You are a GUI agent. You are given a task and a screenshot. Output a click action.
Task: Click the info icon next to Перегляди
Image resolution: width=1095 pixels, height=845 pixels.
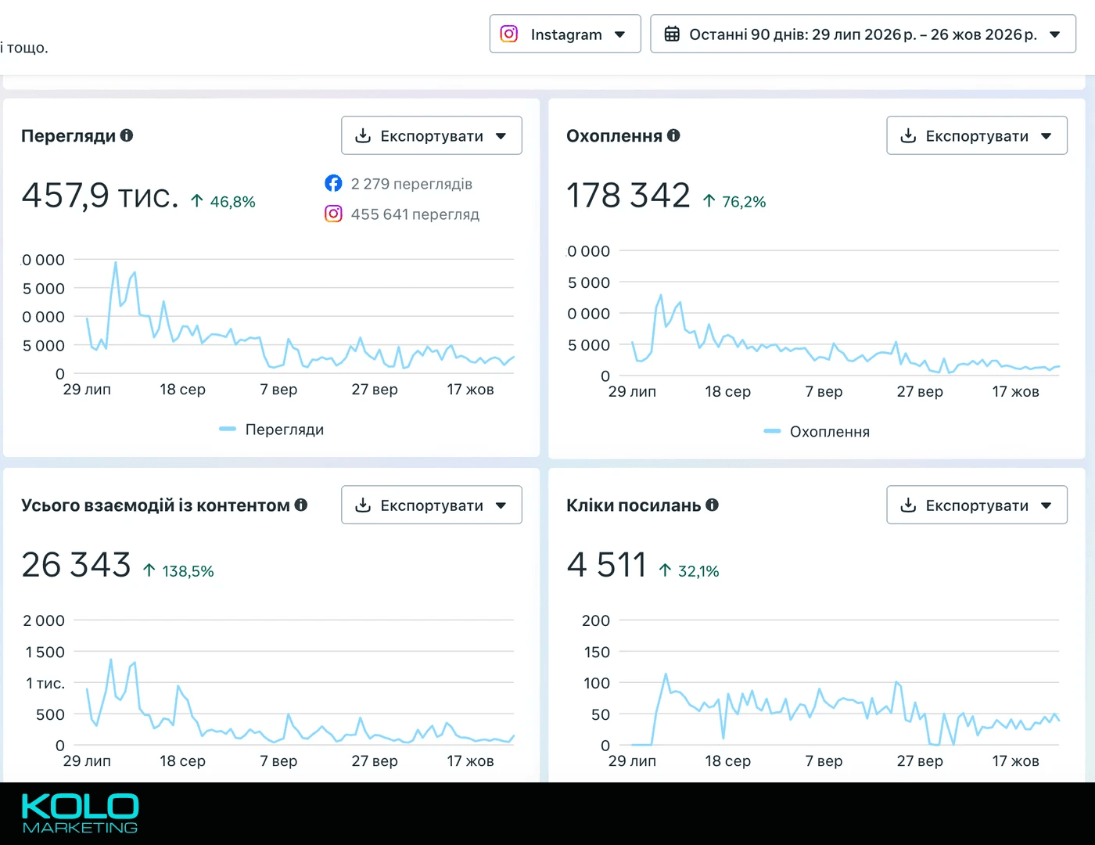(x=127, y=135)
